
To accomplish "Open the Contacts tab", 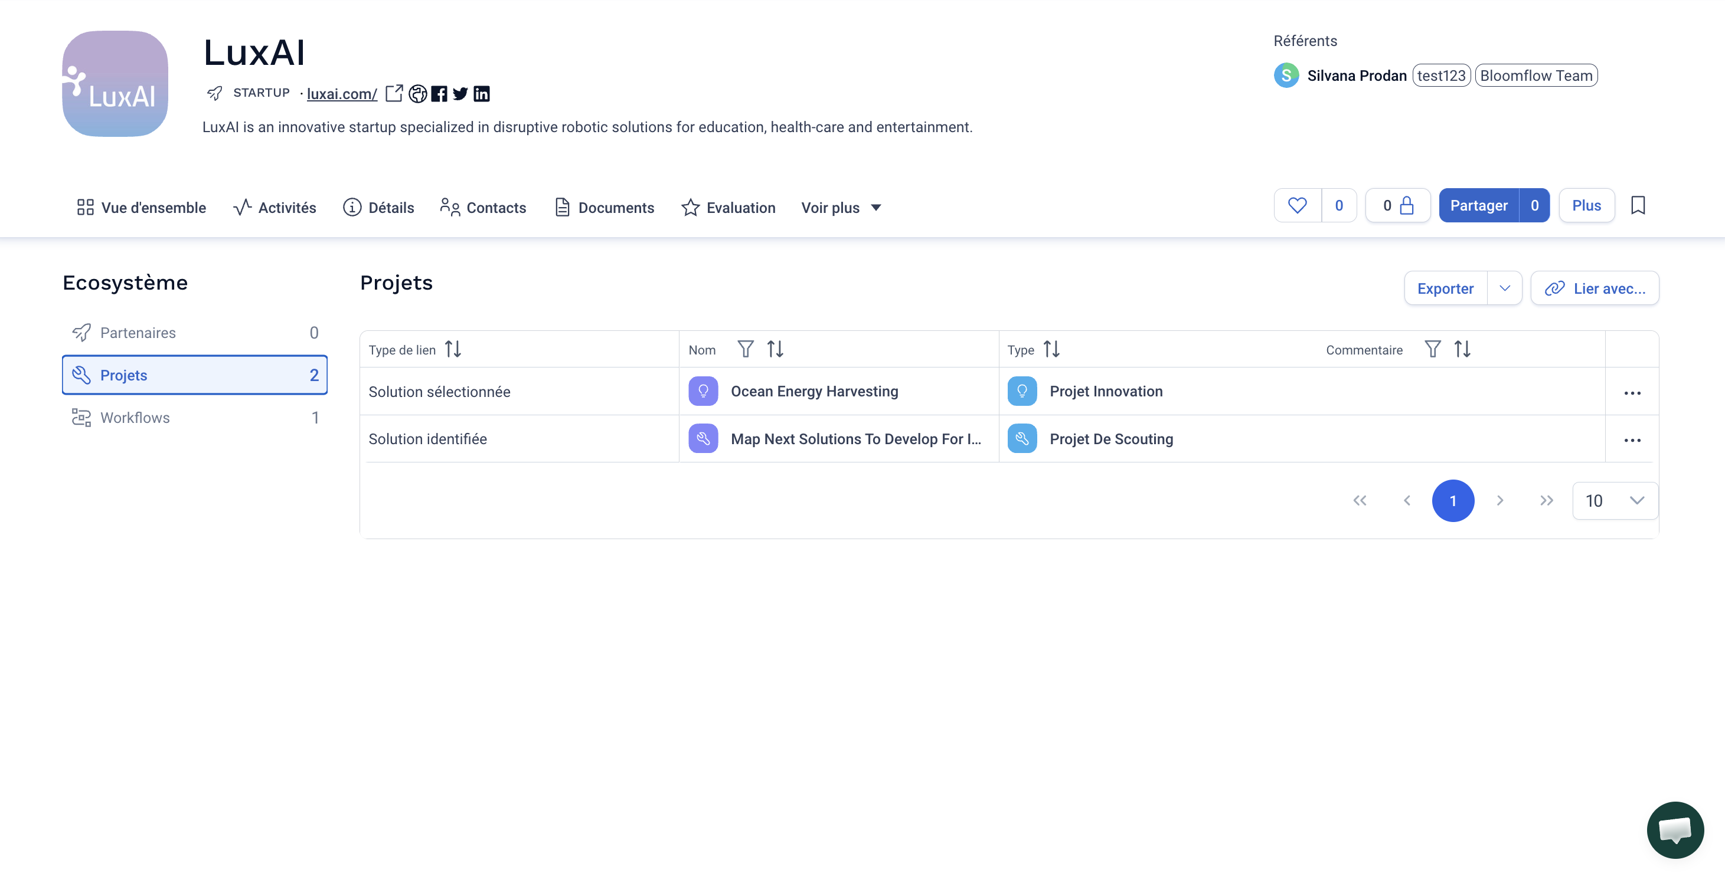I will point(483,208).
